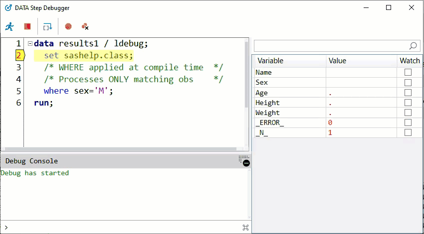Toggle breakpoint using the red circle icon
The image size is (424, 234).
pyautogui.click(x=68, y=26)
